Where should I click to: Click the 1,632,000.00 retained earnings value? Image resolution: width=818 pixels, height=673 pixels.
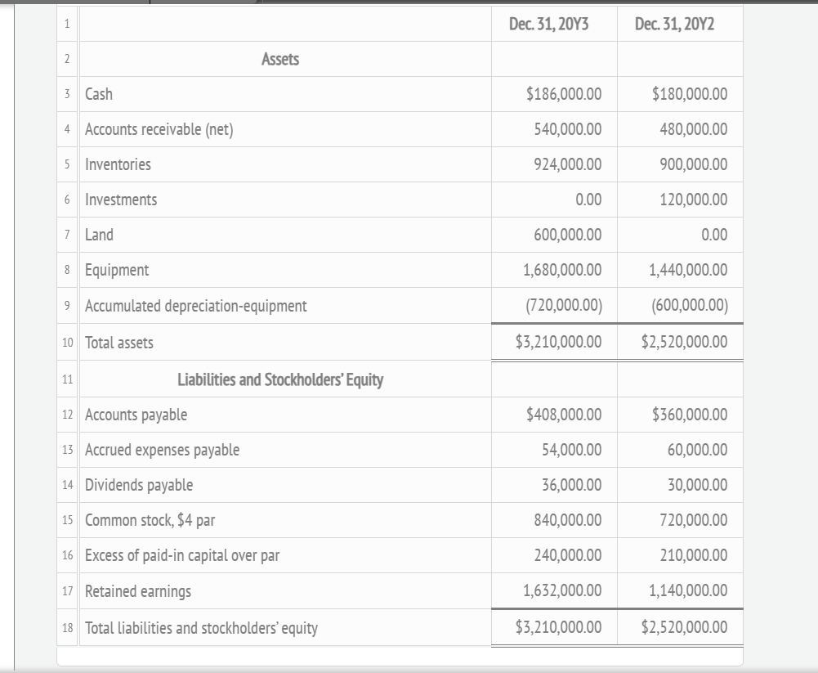coord(562,590)
